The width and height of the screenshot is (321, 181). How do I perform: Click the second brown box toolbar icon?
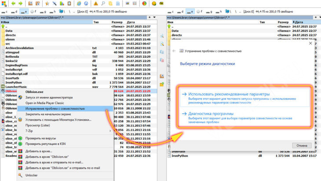pyautogui.click(x=38, y=4)
